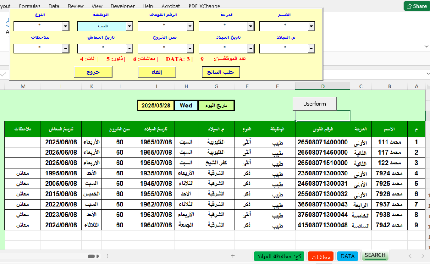The height and width of the screenshot is (264, 430).
Task: Go to the View ribbon tab
Action: click(97, 6)
